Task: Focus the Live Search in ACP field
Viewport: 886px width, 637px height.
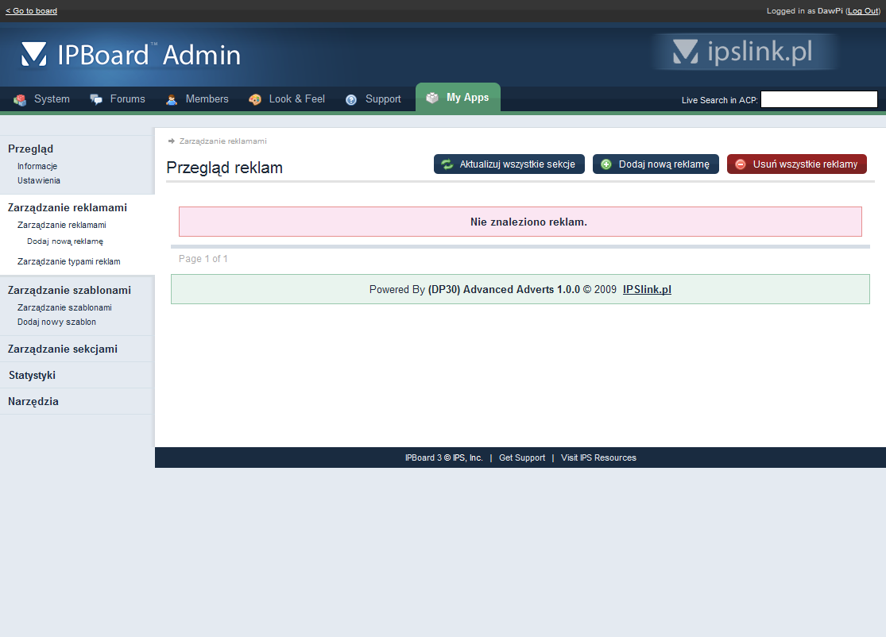Action: point(818,99)
